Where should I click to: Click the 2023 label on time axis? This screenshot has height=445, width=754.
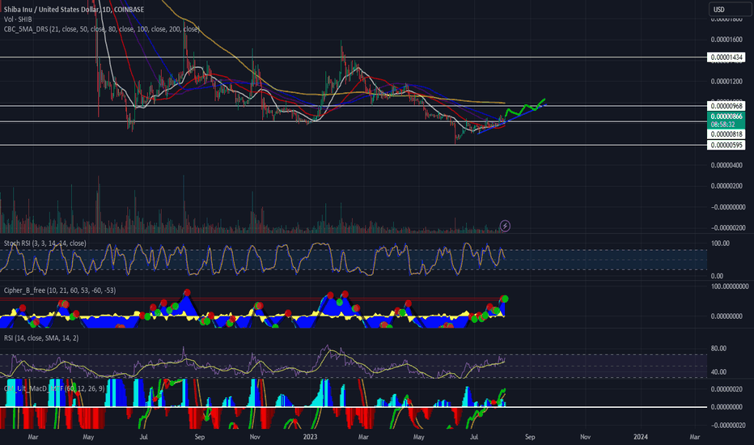310,437
